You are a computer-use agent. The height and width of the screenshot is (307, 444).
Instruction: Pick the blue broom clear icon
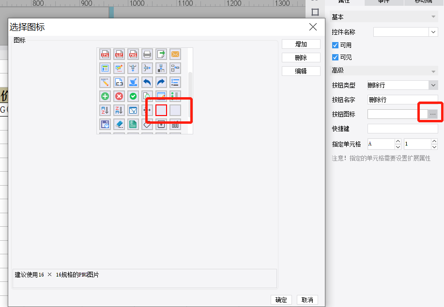[133, 82]
